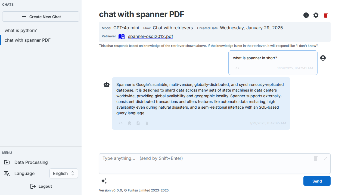Clear the input using the trash icon inside it
The width and height of the screenshot is (348, 195).
point(316,158)
